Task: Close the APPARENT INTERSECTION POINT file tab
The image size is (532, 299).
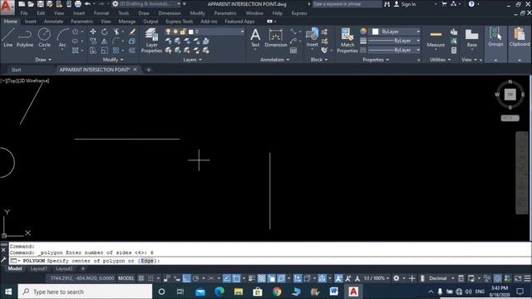Action: (x=135, y=70)
